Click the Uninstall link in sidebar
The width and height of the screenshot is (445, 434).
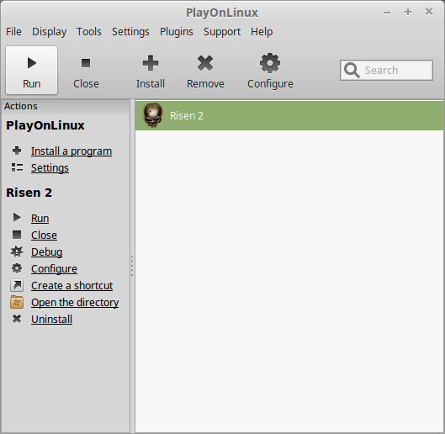coord(51,319)
